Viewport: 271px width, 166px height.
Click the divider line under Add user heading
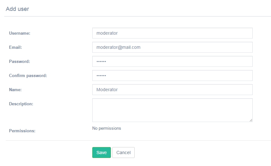[138, 16]
